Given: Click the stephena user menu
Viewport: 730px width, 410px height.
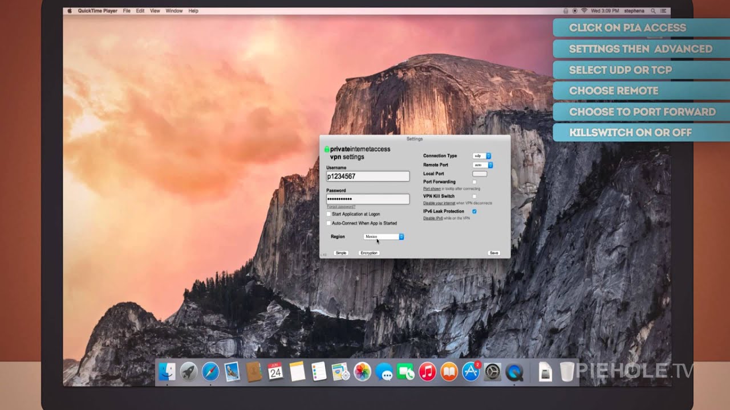Looking at the screenshot, I should (634, 11).
